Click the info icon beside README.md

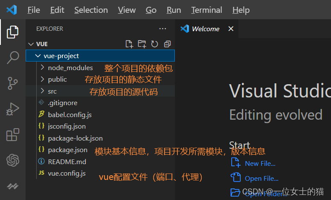tap(41, 161)
